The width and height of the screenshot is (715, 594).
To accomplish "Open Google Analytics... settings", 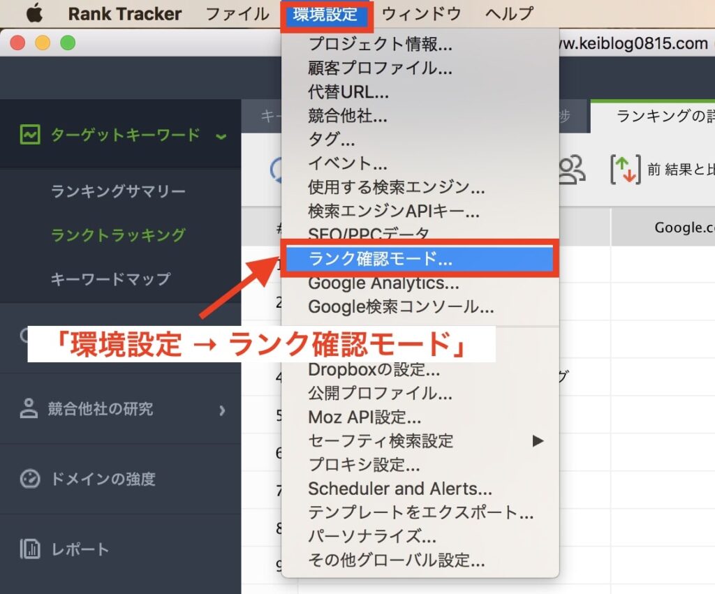I will pos(383,283).
